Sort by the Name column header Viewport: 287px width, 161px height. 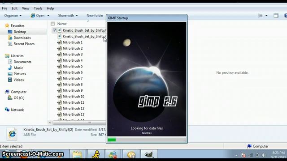(x=62, y=24)
